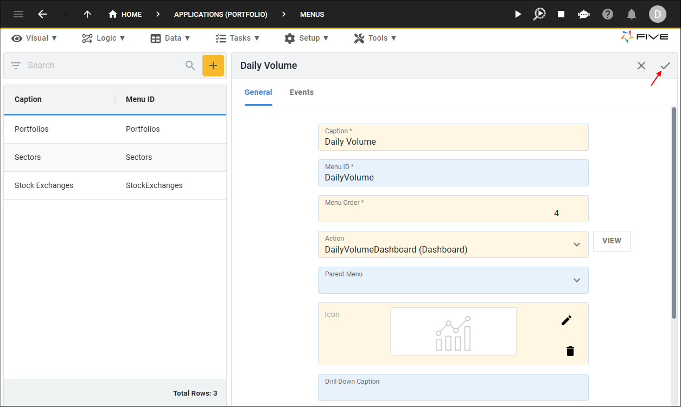Cancel the Daily Volume form with X

[641, 66]
